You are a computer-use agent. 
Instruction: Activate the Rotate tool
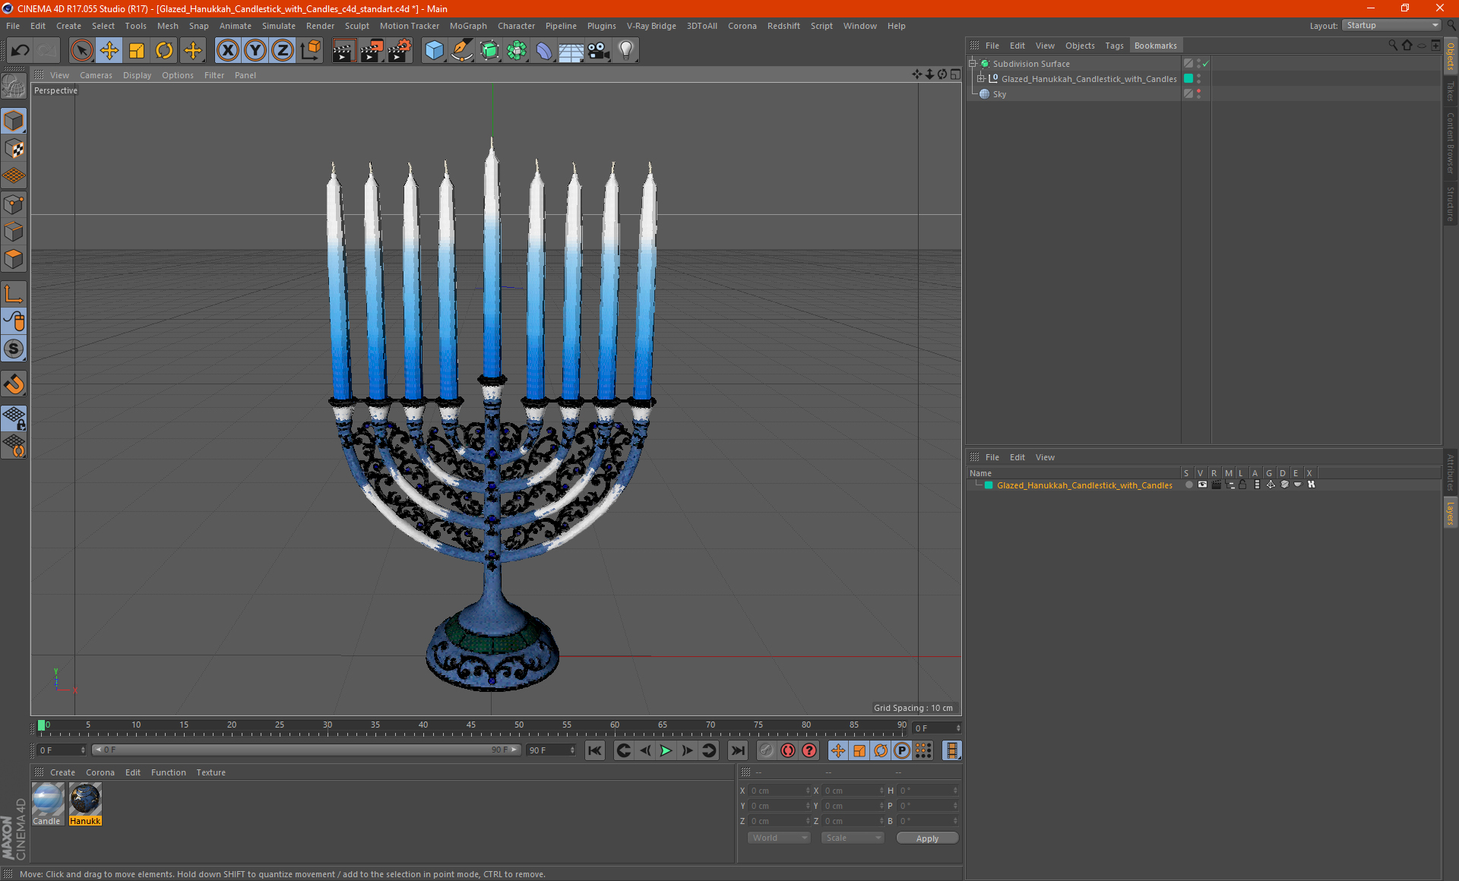point(164,51)
